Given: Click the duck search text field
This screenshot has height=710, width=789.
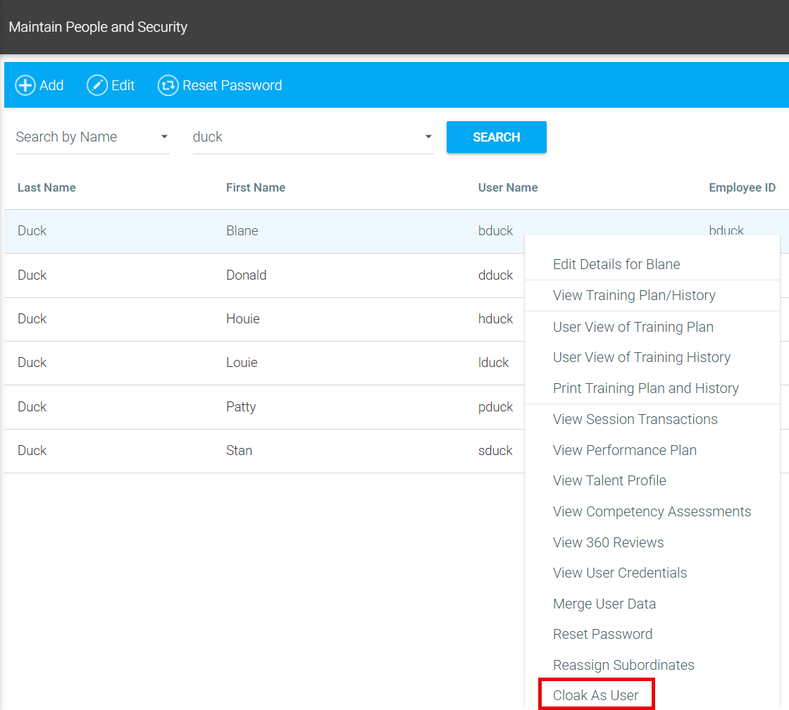Looking at the screenshot, I should pos(303,137).
